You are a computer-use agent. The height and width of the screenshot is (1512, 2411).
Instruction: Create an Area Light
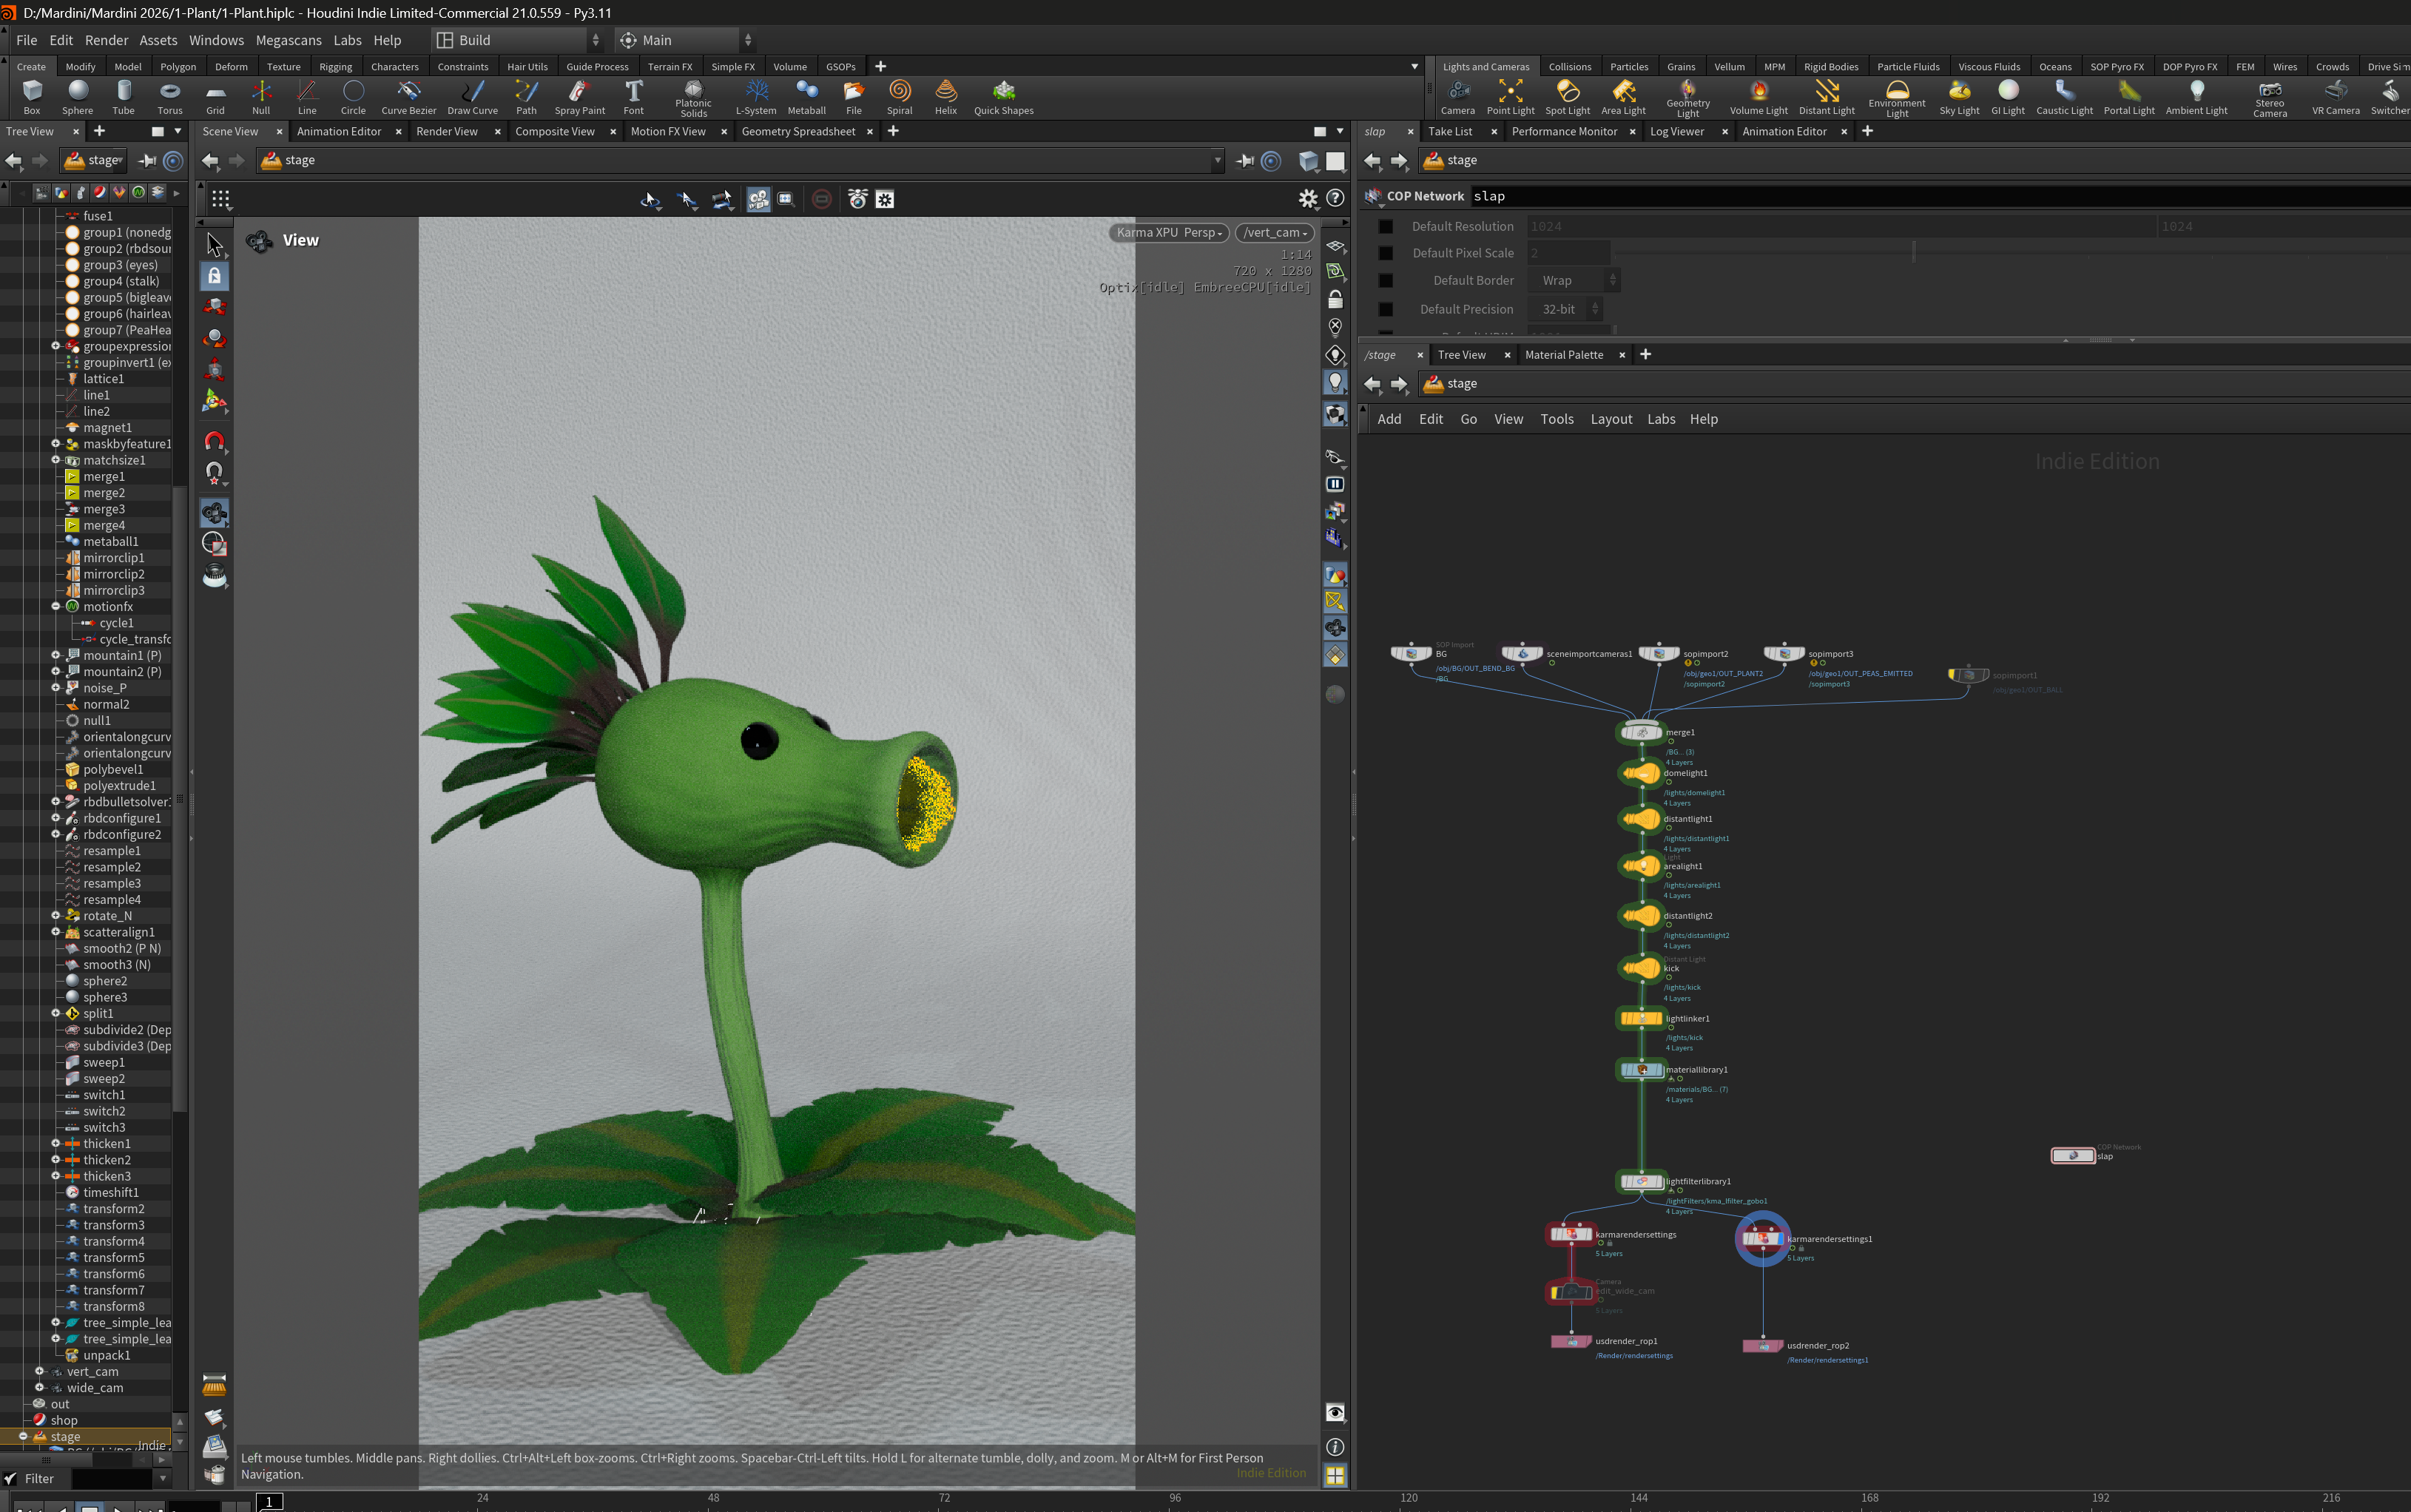[x=1623, y=97]
